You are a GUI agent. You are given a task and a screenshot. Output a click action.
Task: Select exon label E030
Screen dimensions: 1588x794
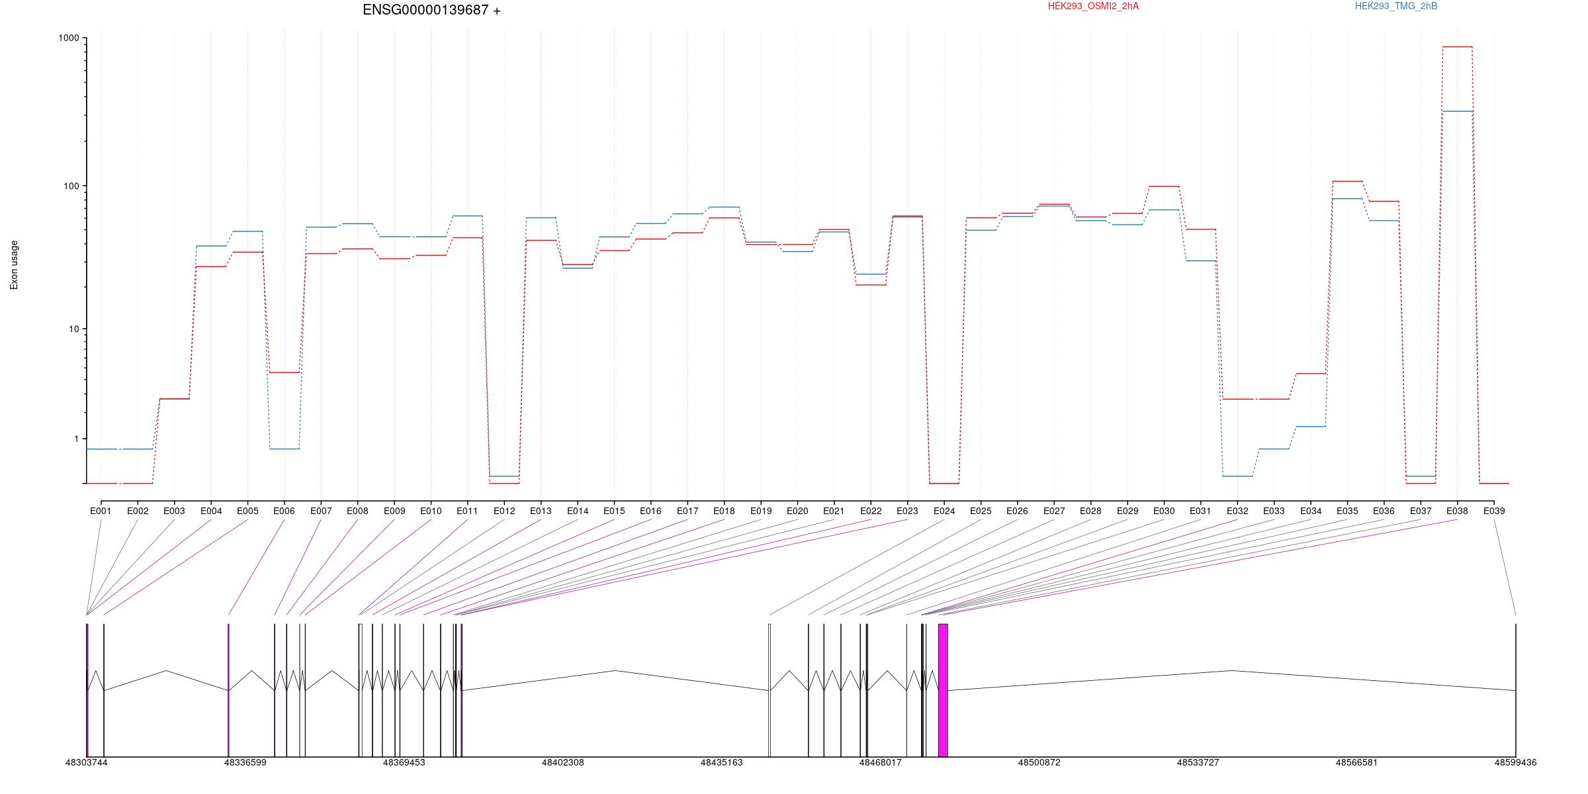click(1164, 511)
